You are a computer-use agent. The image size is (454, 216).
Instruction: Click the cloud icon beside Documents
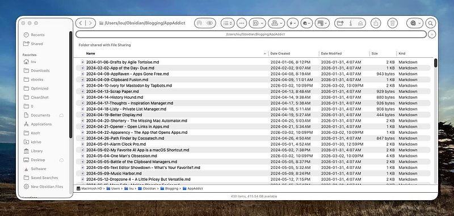coord(61,116)
